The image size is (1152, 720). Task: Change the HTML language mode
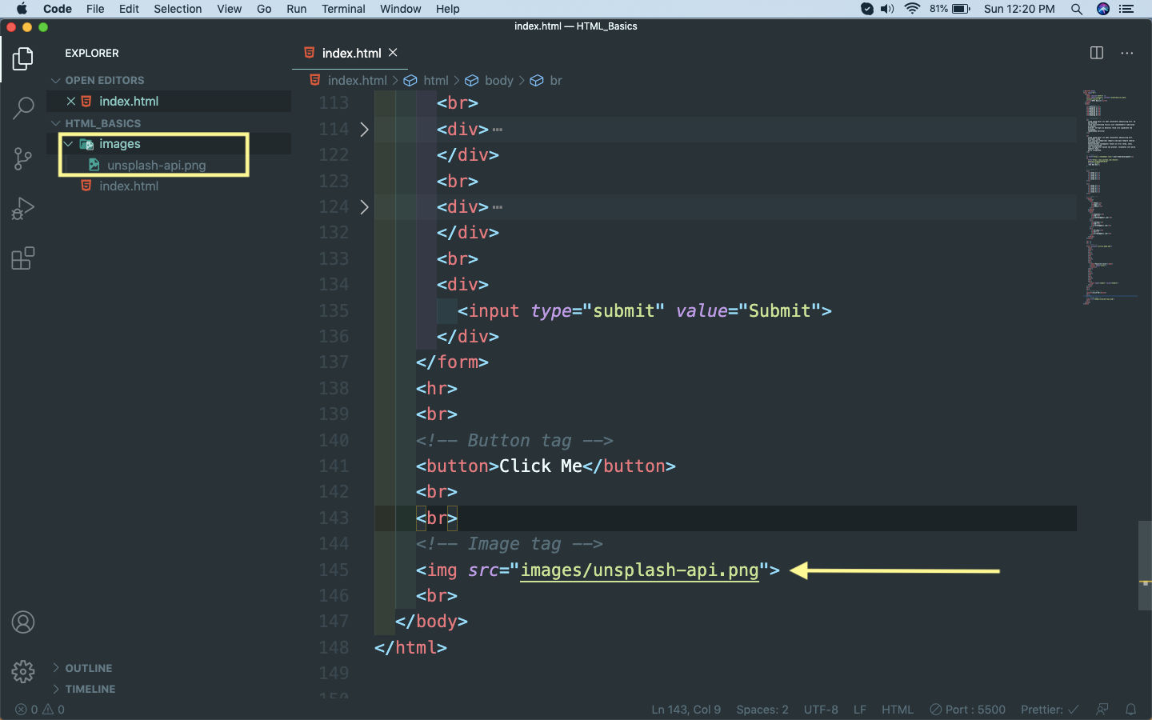pyautogui.click(x=897, y=710)
